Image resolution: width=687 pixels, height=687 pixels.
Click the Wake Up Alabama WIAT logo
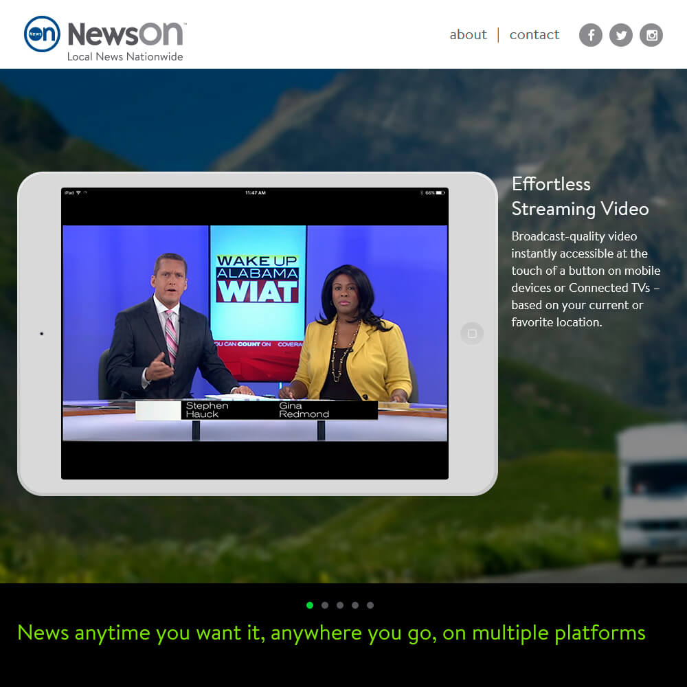click(x=257, y=279)
